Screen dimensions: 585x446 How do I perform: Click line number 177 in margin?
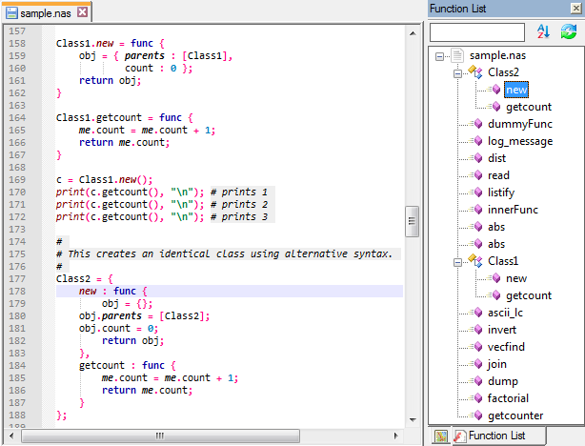point(17,279)
